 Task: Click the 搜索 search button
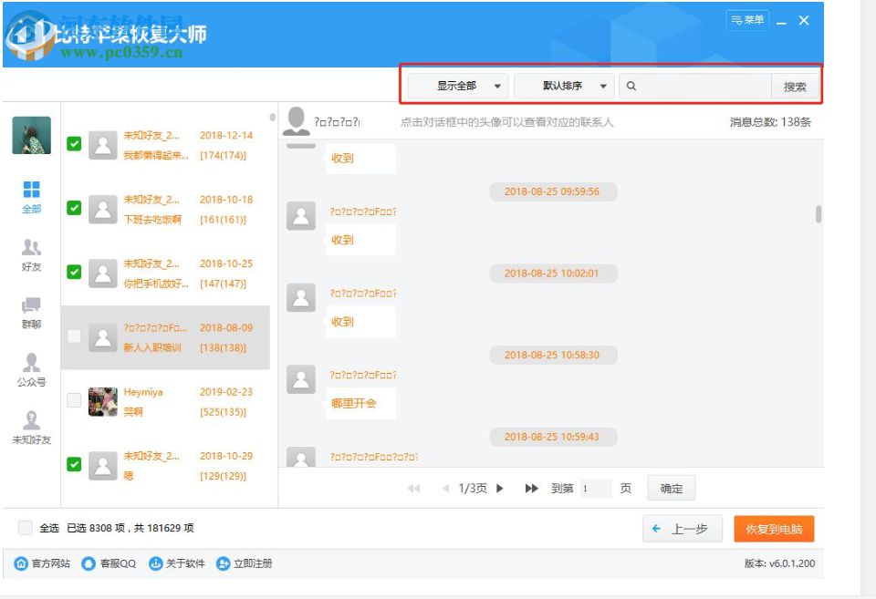click(x=795, y=85)
